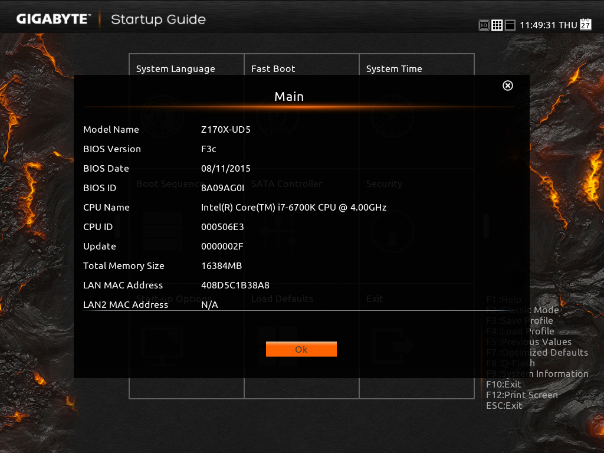Select Update value 0000002F
This screenshot has width=604, height=453.
[222, 246]
